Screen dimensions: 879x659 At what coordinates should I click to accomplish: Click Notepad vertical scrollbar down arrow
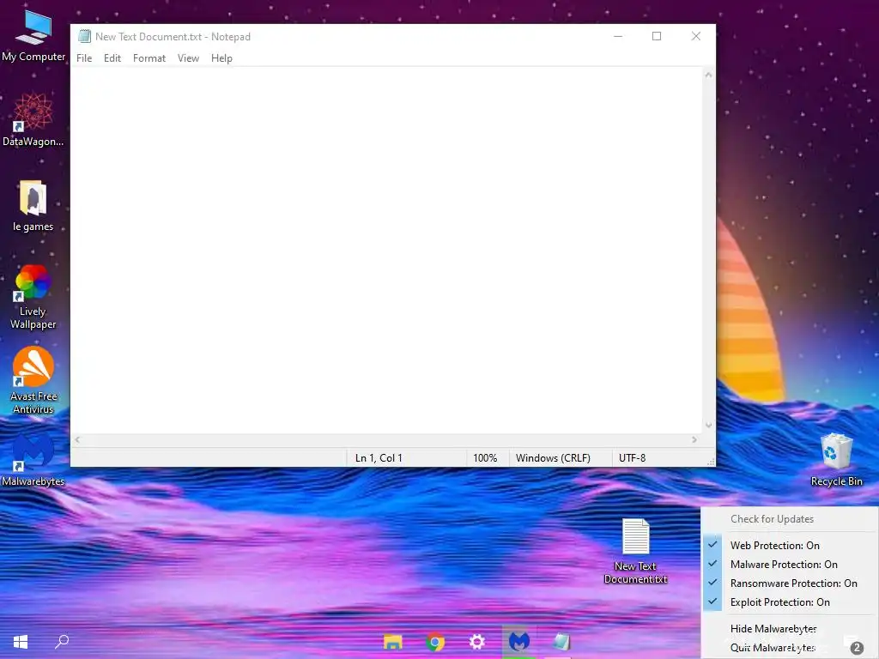click(708, 426)
